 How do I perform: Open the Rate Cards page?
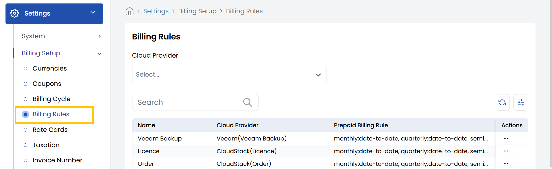pyautogui.click(x=50, y=130)
